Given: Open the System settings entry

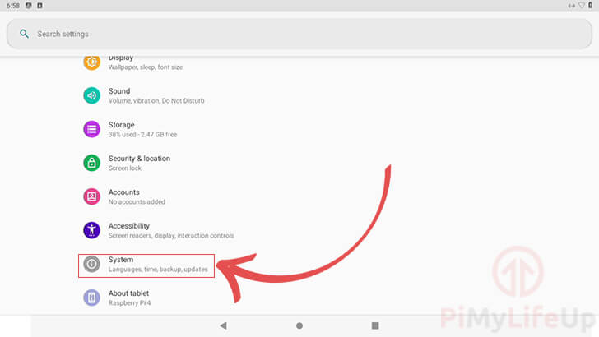Looking at the screenshot, I should 146,265.
